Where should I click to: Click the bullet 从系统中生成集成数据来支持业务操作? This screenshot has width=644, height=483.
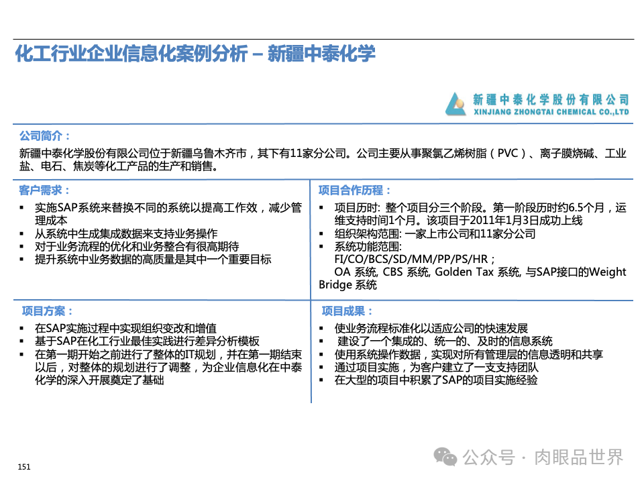(126, 233)
